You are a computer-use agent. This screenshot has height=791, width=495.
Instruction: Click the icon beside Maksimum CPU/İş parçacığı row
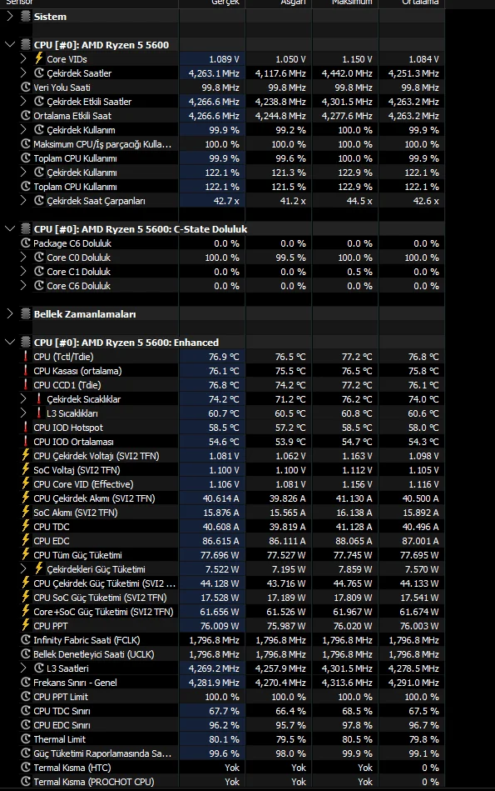coord(26,143)
